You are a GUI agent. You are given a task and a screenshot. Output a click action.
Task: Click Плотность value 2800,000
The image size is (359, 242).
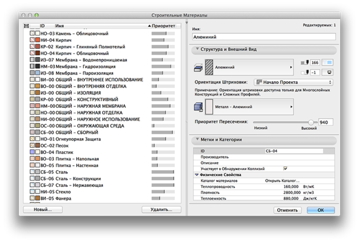click(x=292, y=192)
